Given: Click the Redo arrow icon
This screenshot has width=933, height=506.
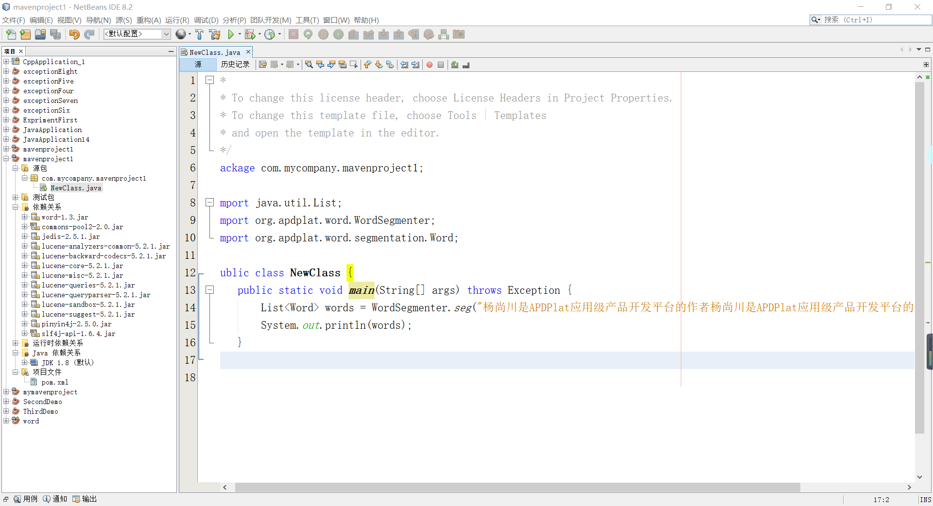Looking at the screenshot, I should [89, 34].
